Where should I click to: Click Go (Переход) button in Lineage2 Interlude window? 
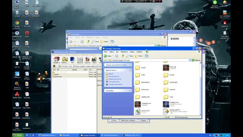196,60
